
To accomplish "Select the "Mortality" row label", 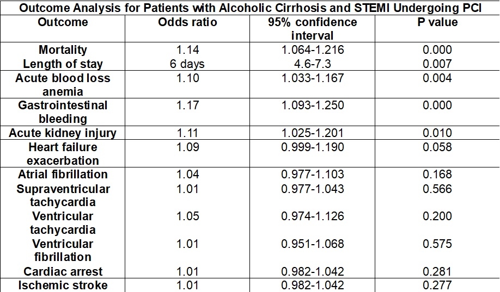I will tap(63, 51).
